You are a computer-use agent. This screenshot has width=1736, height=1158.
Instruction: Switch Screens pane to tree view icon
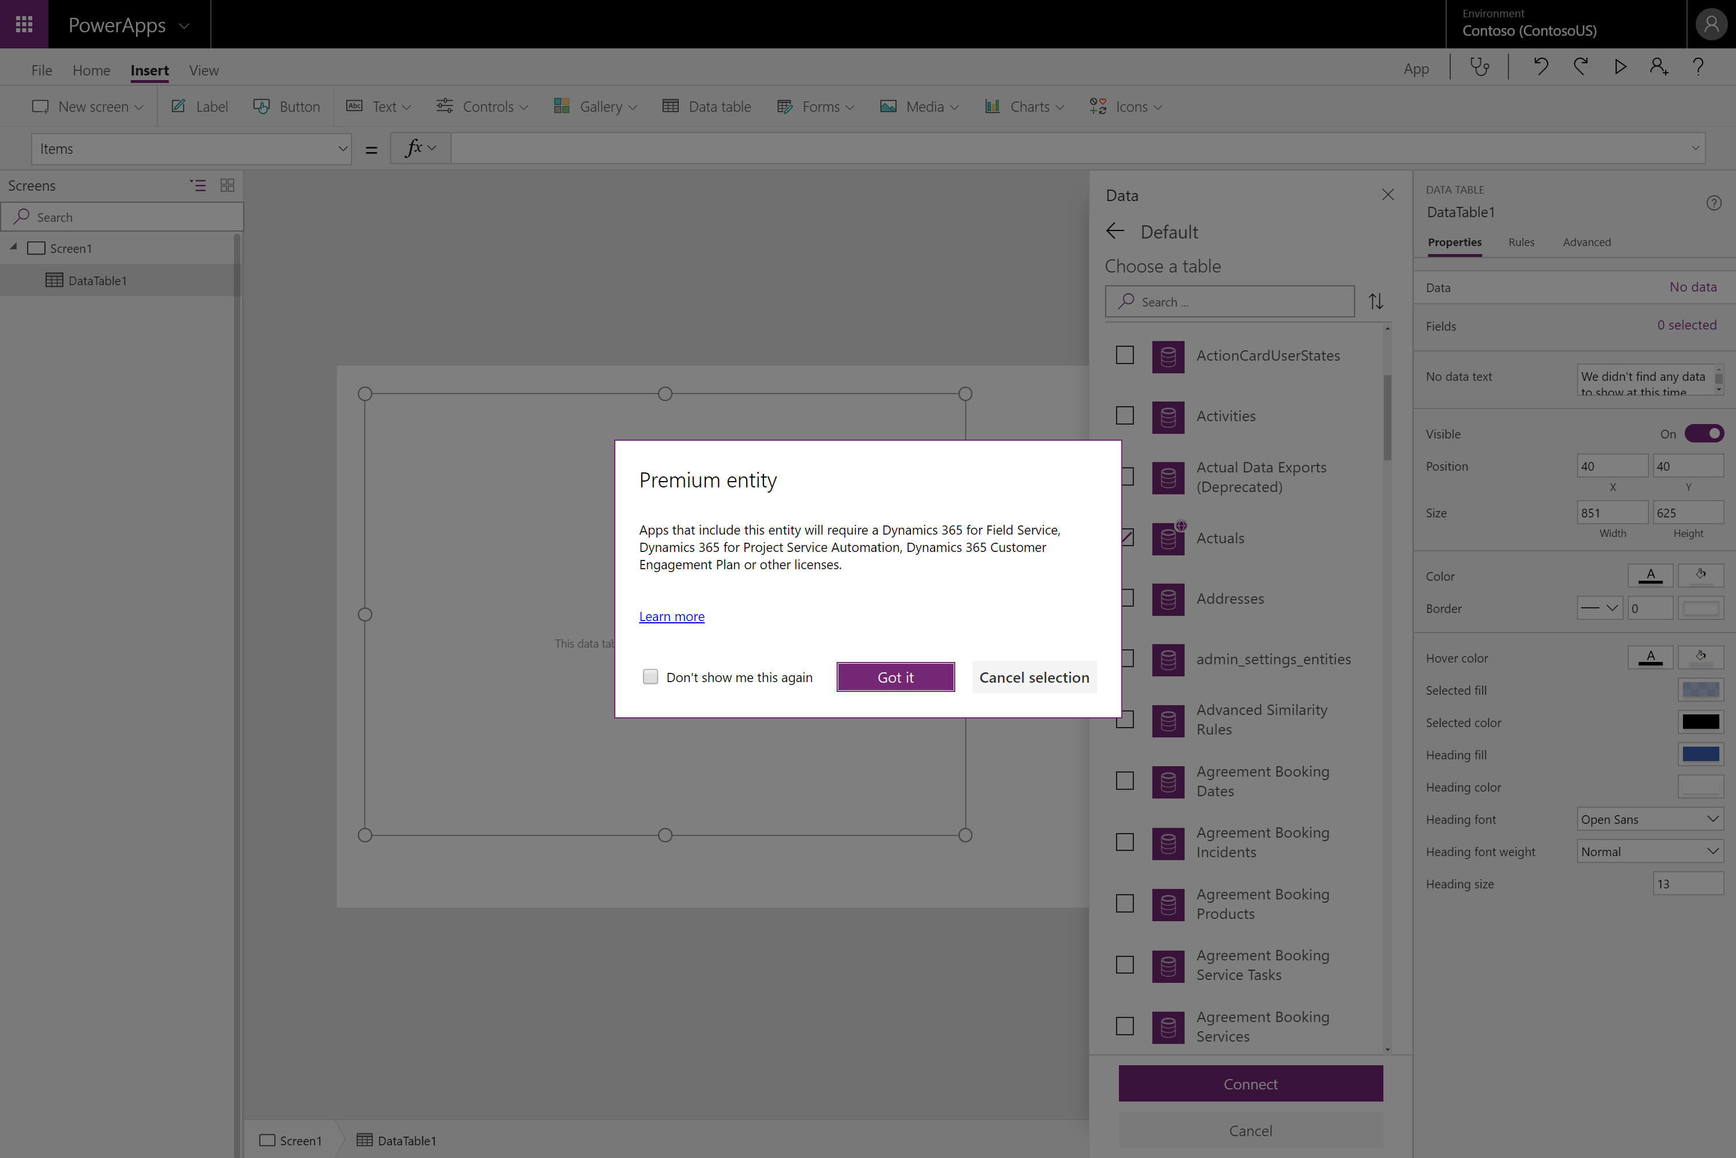(198, 186)
